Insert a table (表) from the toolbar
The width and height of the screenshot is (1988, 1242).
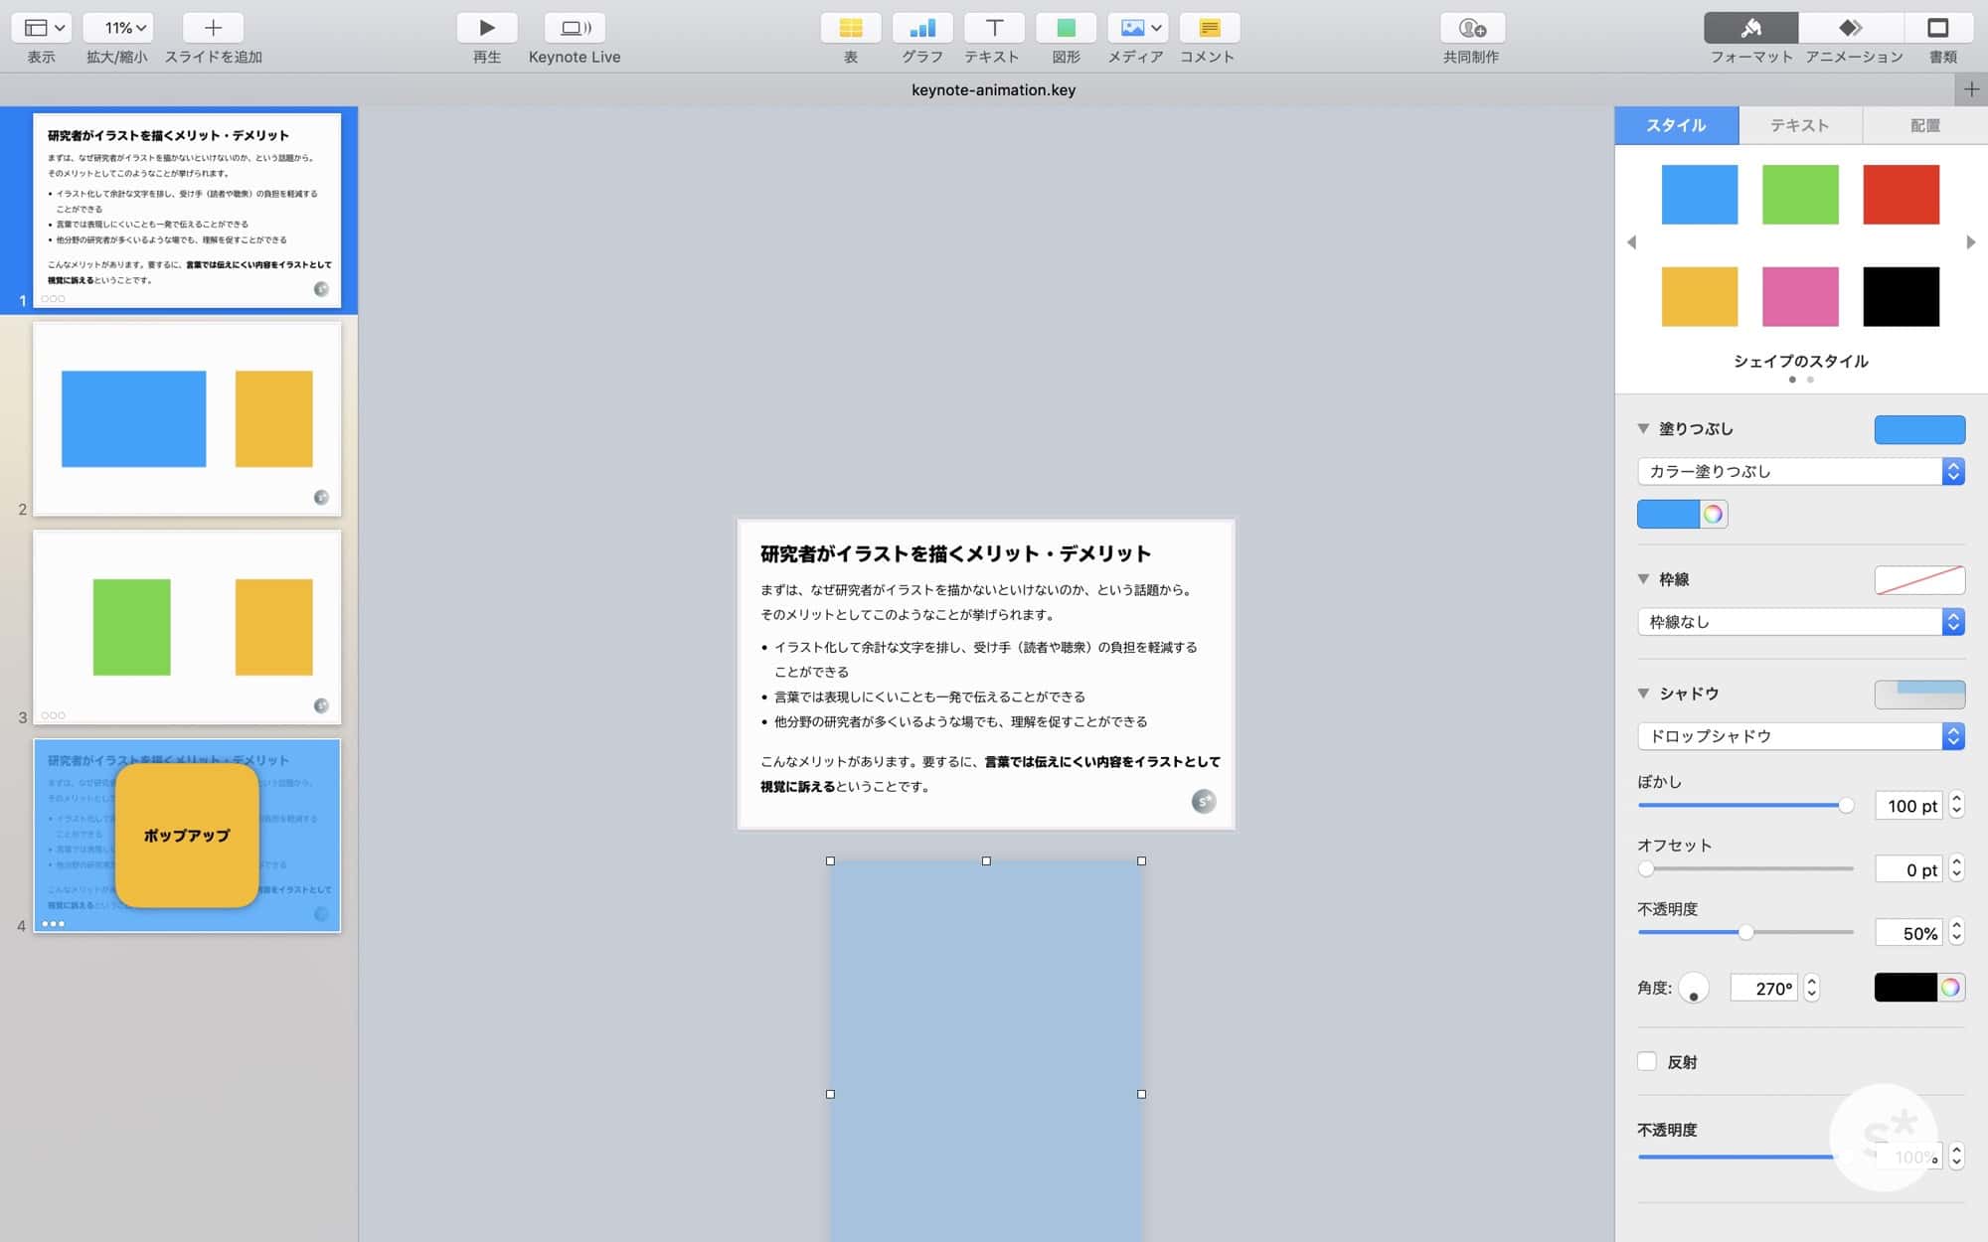(850, 28)
